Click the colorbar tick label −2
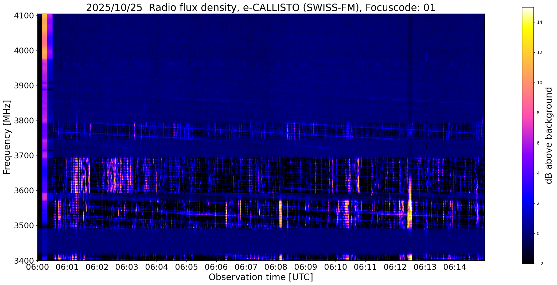Image resolution: width=557 pixels, height=285 pixels. [539, 264]
